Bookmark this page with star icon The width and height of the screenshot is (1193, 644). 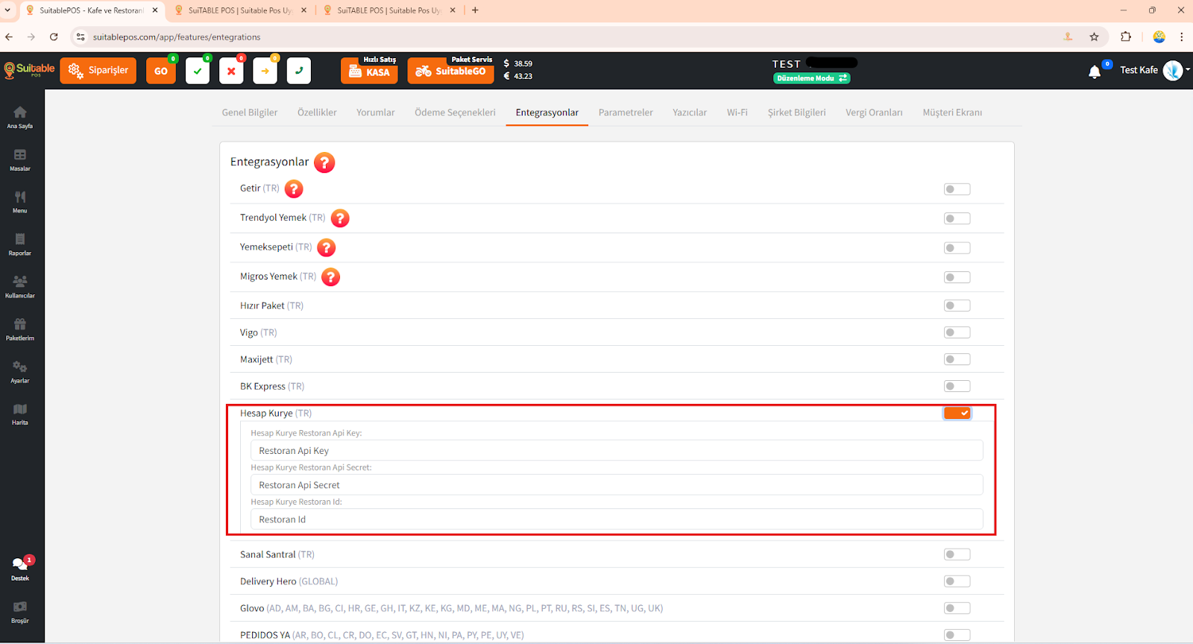tap(1094, 37)
